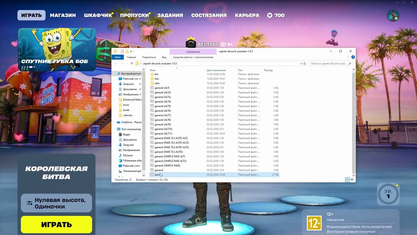Switch to Главная ribbon tab

(x=131, y=57)
